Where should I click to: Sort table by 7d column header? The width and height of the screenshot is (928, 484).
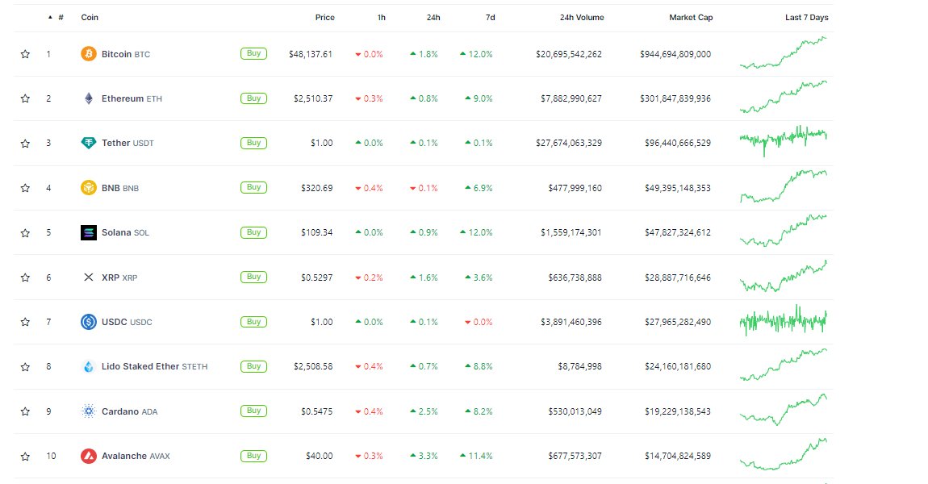point(490,17)
